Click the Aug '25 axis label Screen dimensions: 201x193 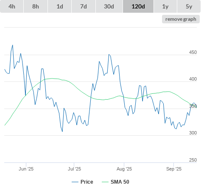click(124, 169)
